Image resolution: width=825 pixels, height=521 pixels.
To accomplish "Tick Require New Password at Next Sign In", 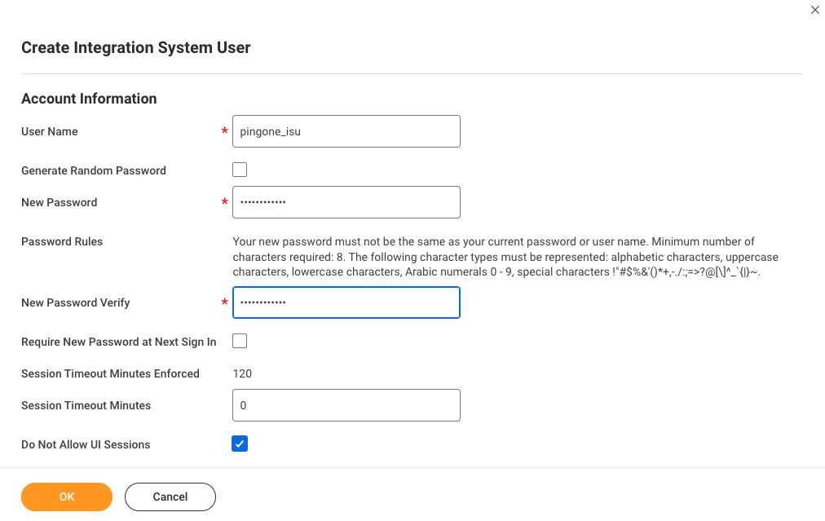I will [240, 341].
